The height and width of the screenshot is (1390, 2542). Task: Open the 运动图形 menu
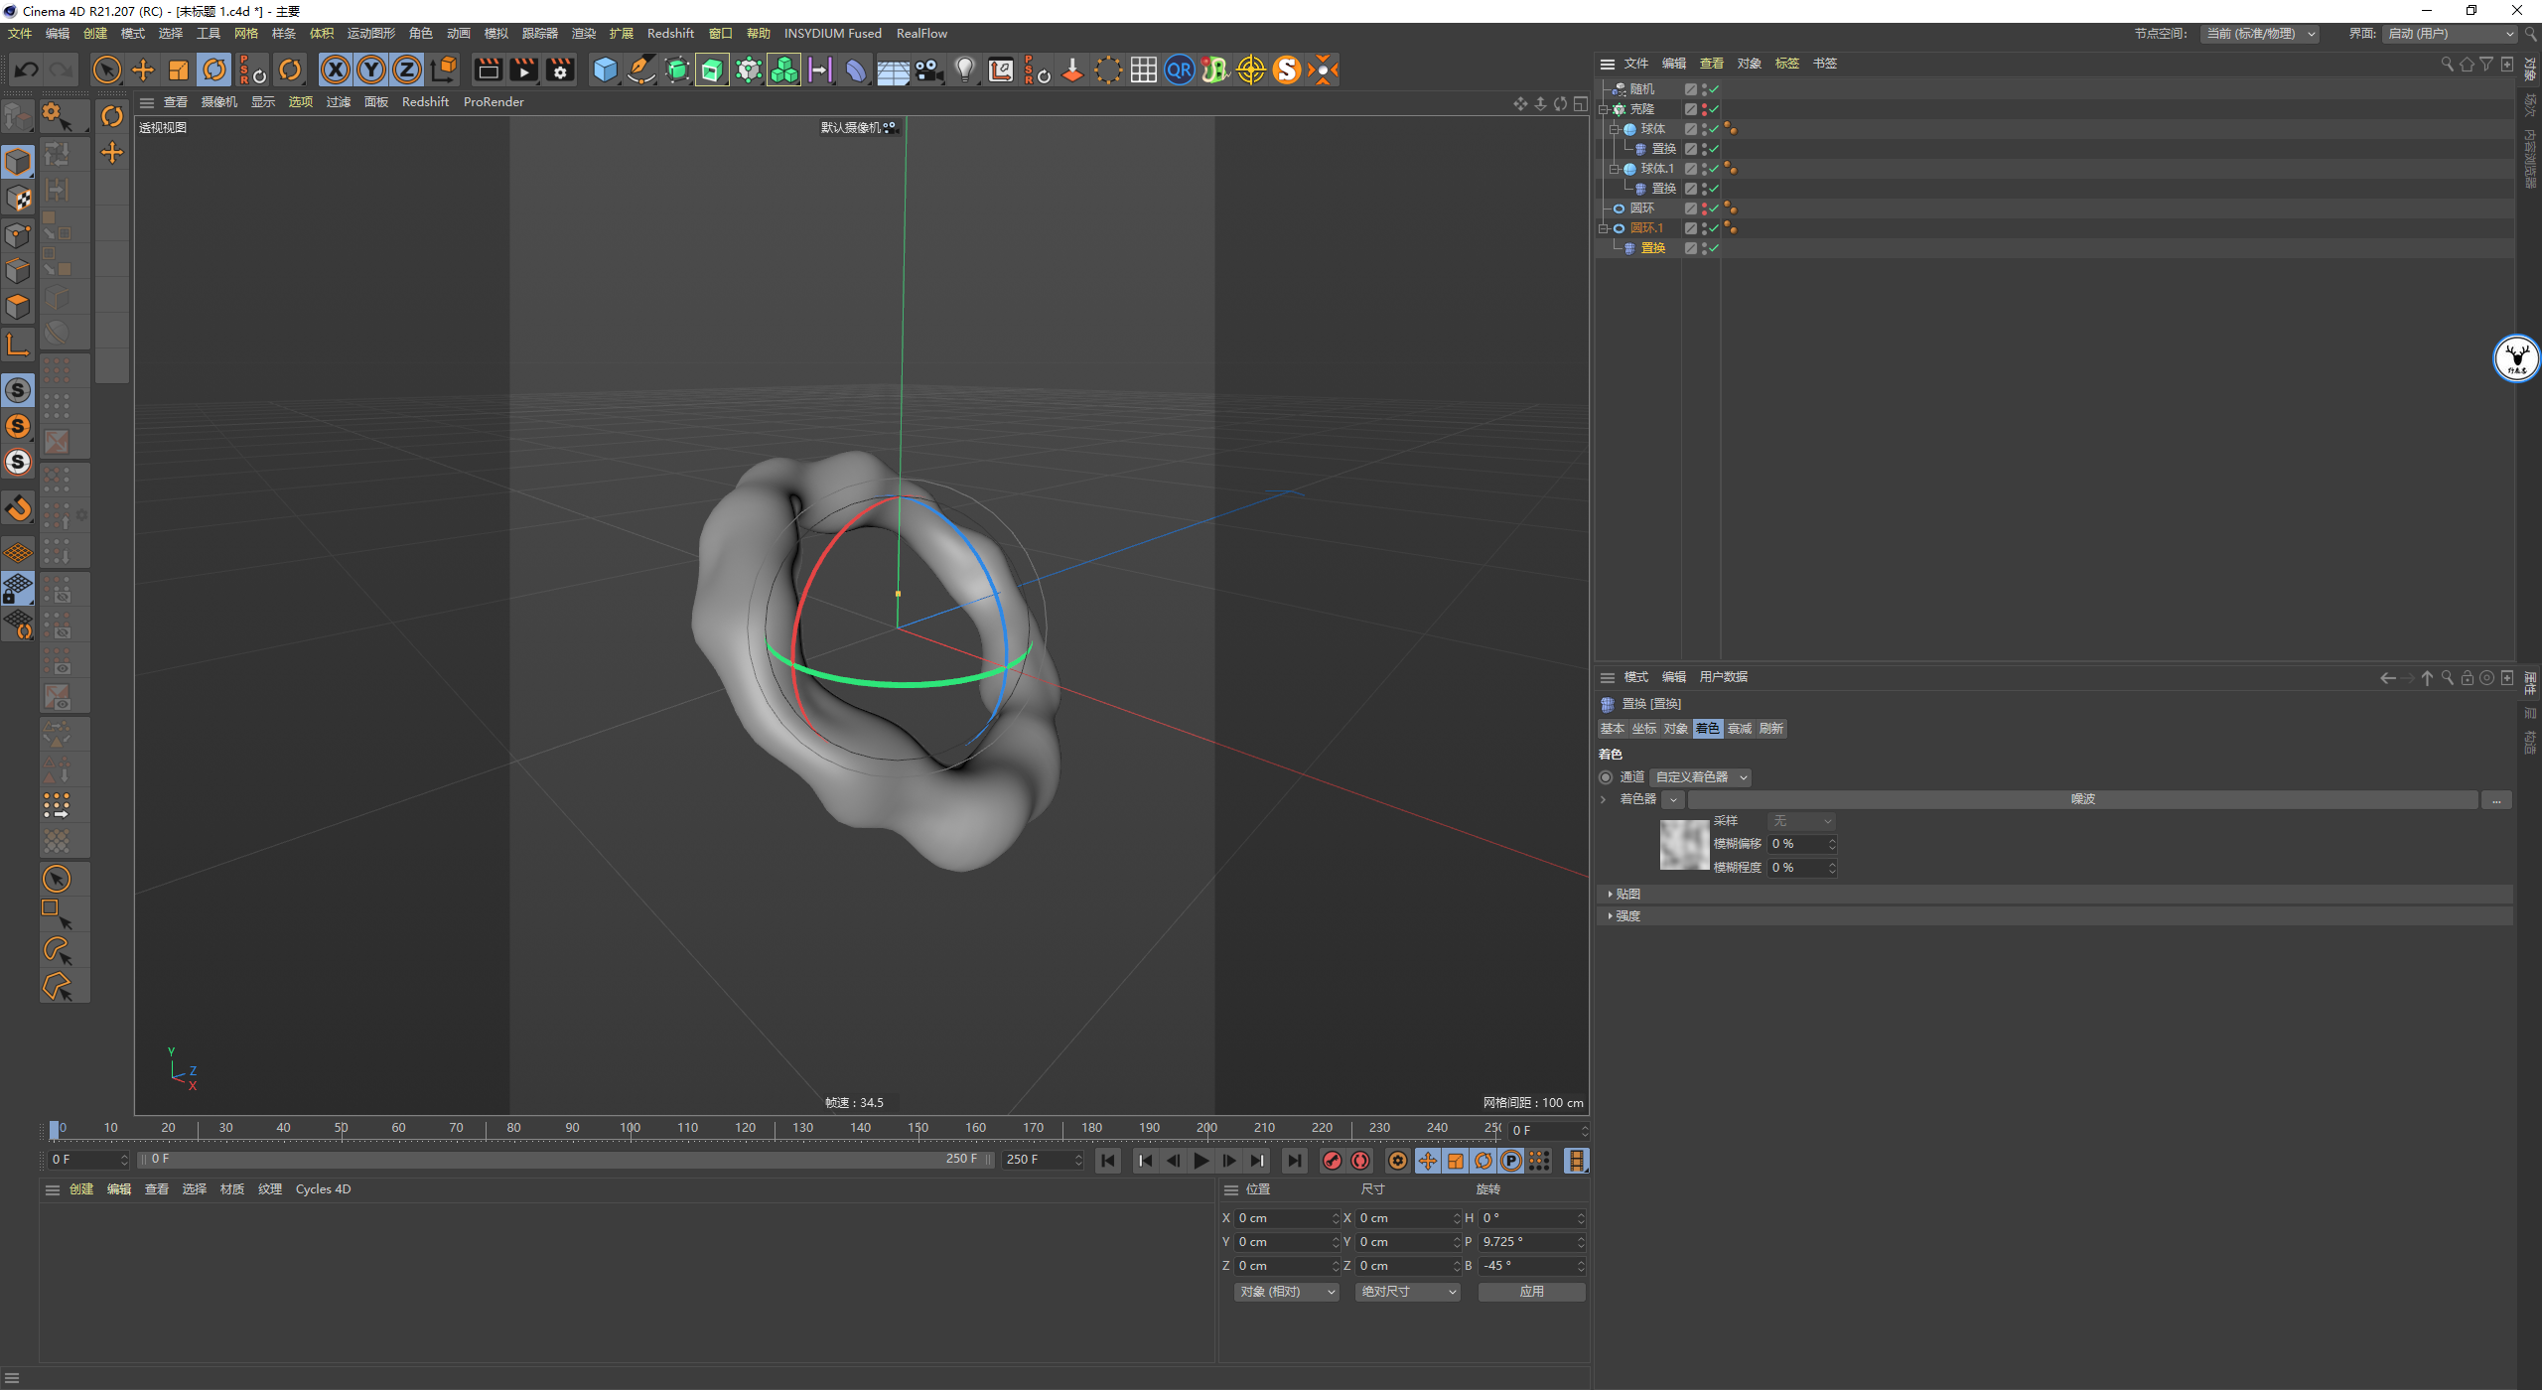click(x=370, y=34)
